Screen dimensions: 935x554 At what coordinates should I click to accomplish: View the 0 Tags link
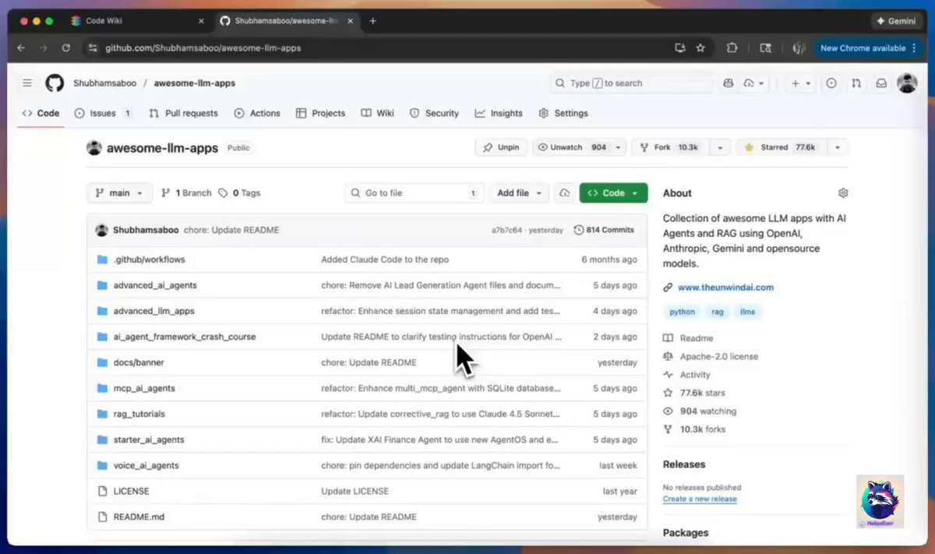(239, 192)
